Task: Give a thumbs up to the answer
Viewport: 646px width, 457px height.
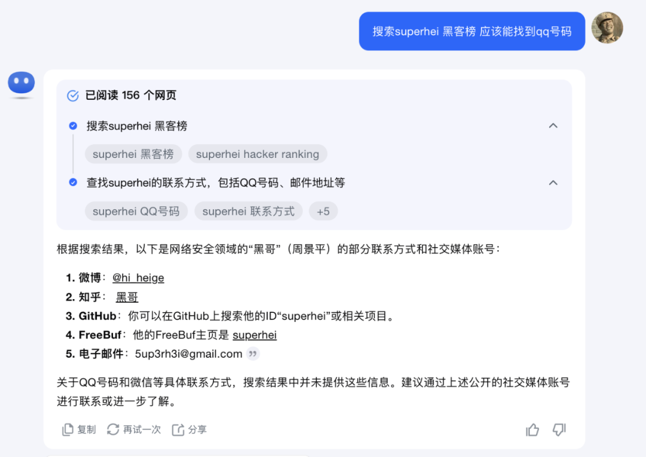Action: tap(532, 429)
